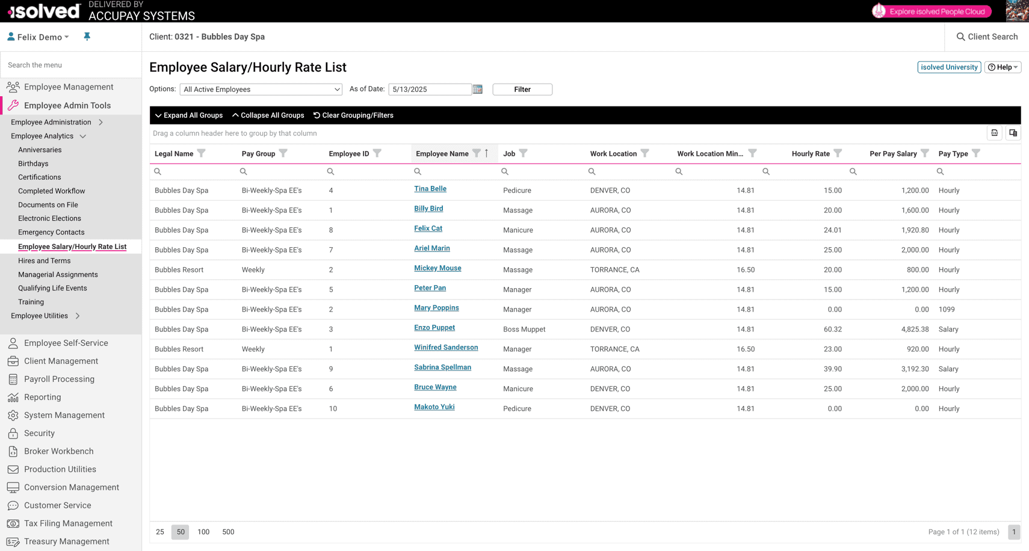1029x551 pixels.
Task: Open the All Active Employees options dropdown
Action: click(x=261, y=89)
